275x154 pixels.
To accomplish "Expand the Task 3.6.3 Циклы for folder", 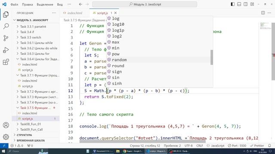I will coord(35,53).
